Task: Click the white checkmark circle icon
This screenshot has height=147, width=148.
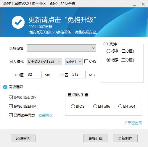Action: tap(18, 22)
